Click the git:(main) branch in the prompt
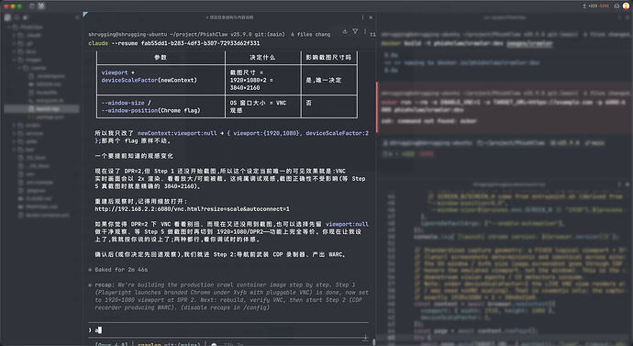 pos(270,35)
